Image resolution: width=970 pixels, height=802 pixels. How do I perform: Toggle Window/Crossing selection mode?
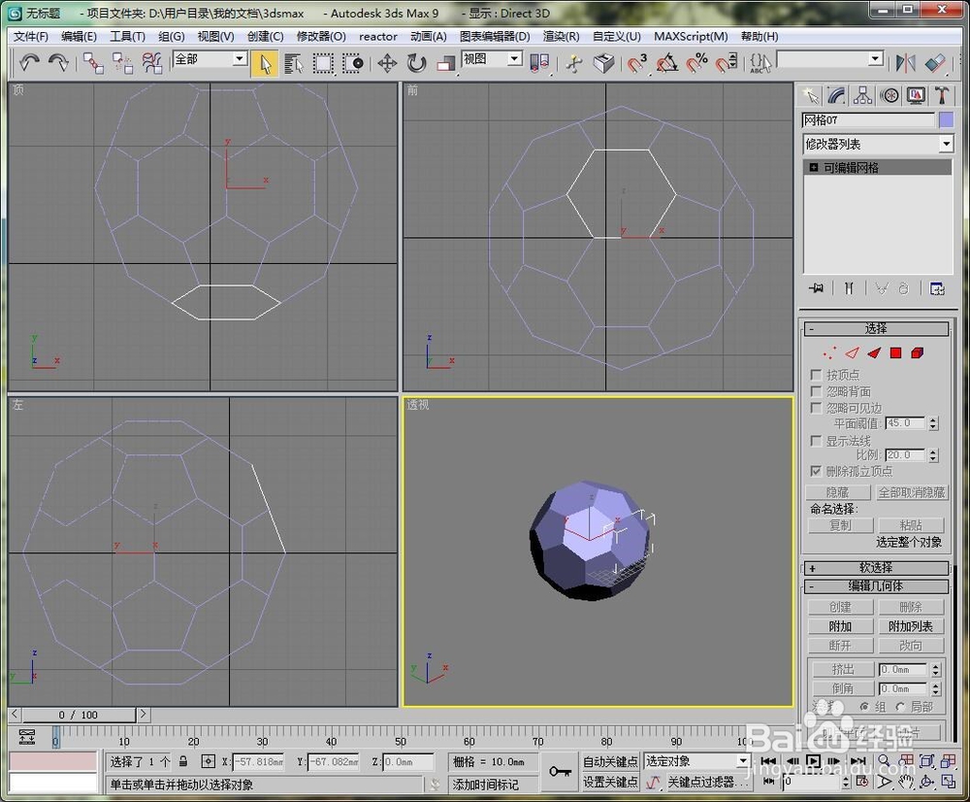353,63
